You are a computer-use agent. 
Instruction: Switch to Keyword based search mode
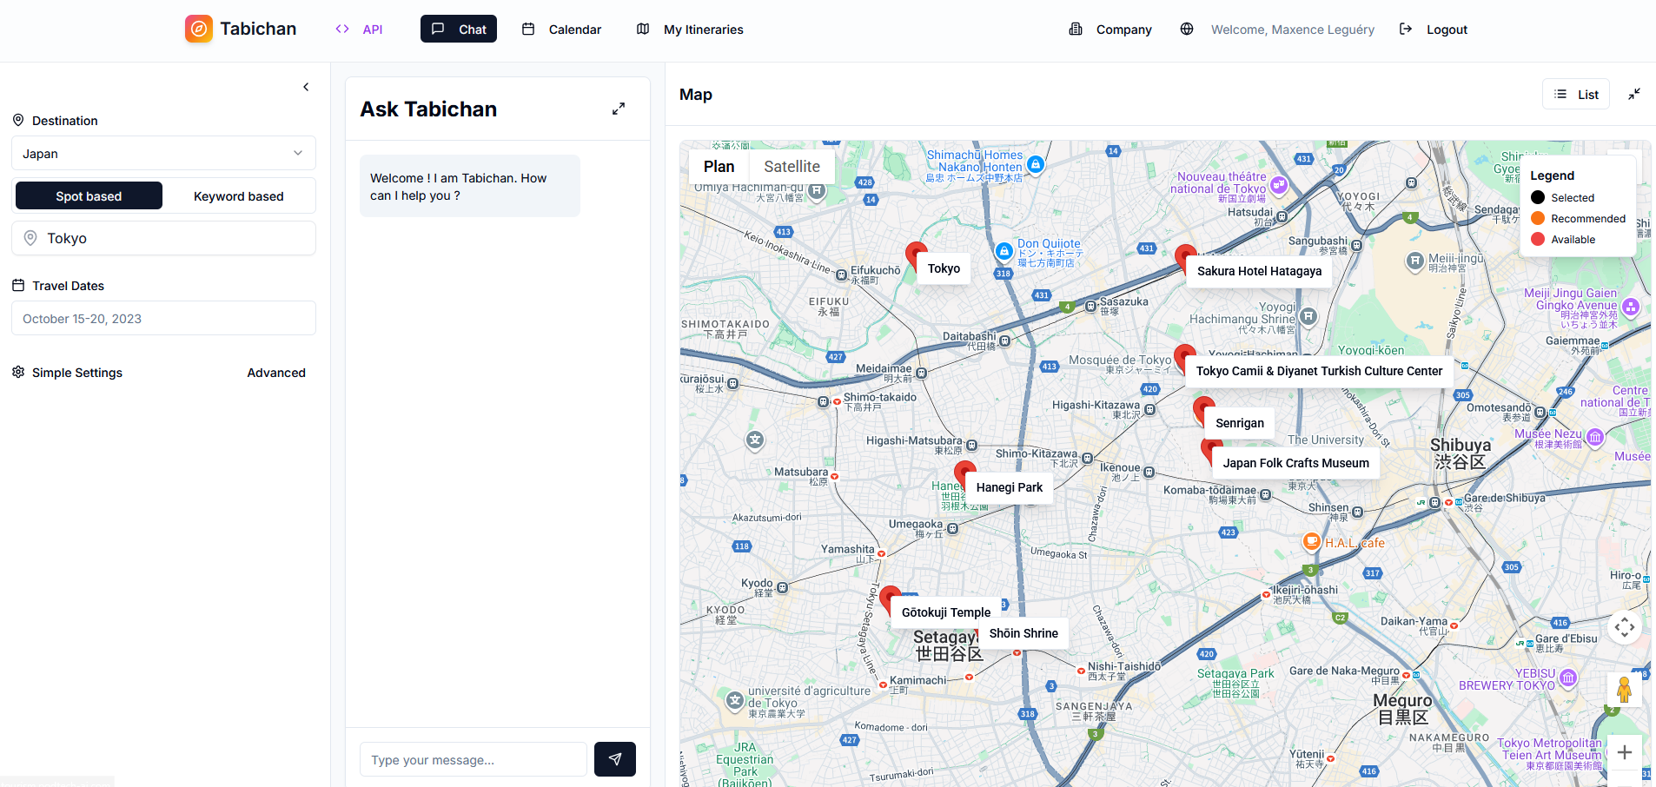tap(238, 195)
